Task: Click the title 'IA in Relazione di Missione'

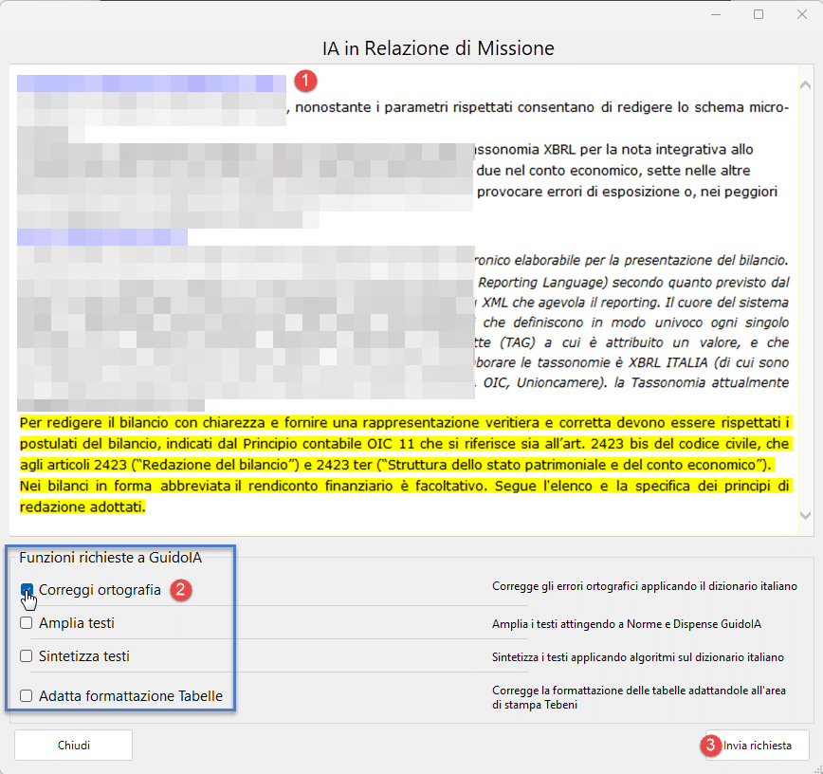Action: 438,48
